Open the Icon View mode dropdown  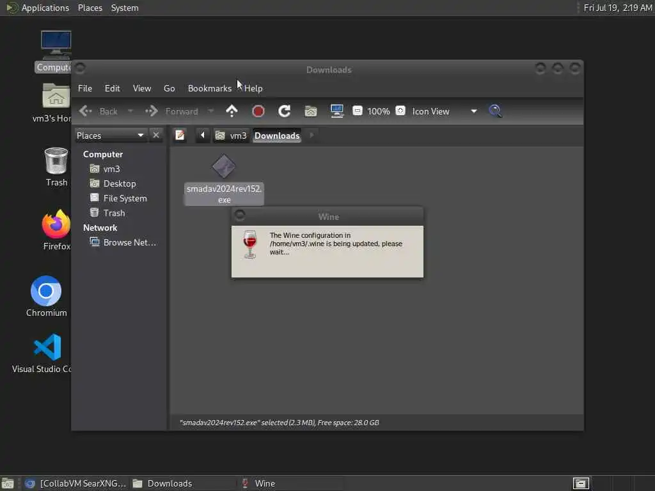point(445,111)
